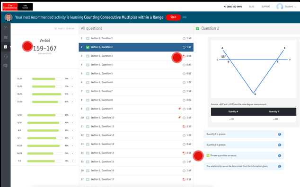Open help icon for 'The two quantities are equal'

(x=280, y=156)
